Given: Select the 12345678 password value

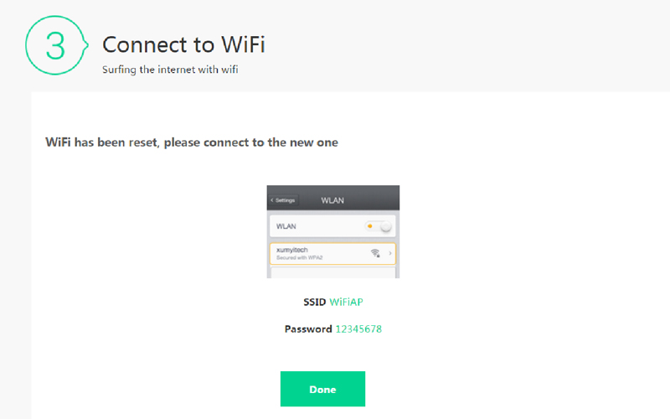Looking at the screenshot, I should [x=358, y=328].
